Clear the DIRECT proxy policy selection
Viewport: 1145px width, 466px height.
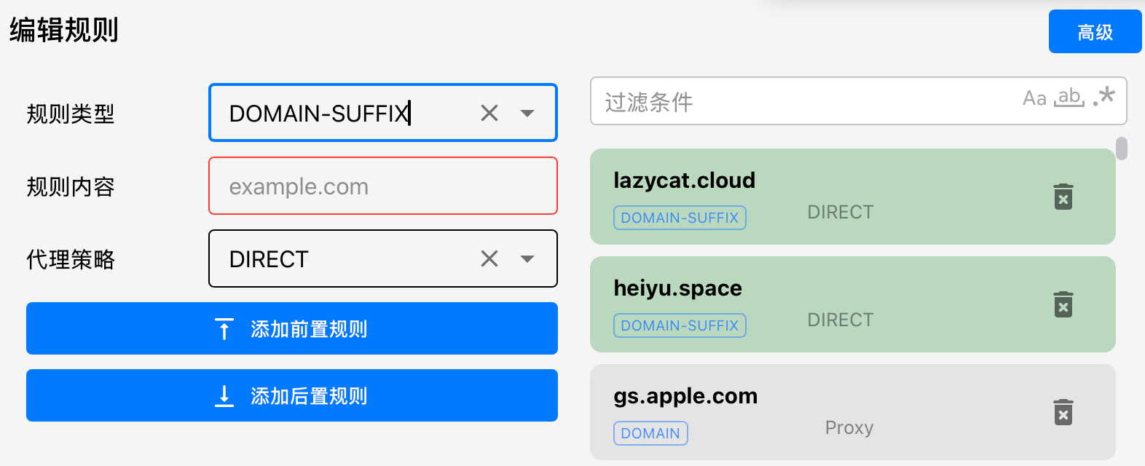(x=489, y=258)
